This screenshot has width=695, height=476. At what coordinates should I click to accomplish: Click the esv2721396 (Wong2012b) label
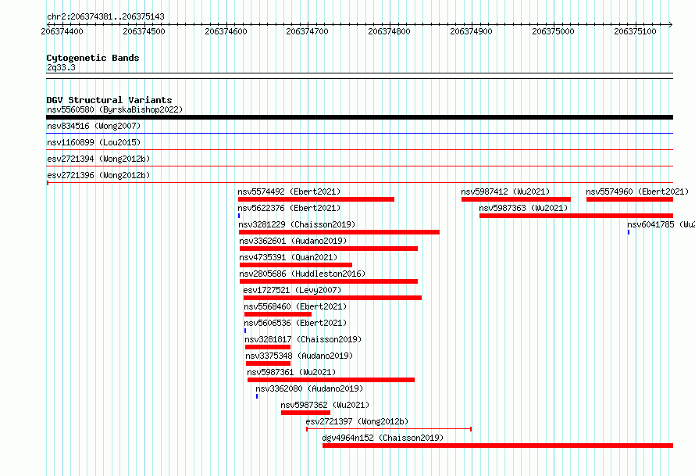[98, 175]
